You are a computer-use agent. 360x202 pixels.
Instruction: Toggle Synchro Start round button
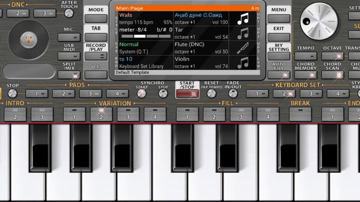point(141,94)
